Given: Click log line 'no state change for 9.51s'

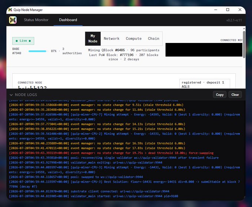Looking at the screenshot, I should pos(96,105).
